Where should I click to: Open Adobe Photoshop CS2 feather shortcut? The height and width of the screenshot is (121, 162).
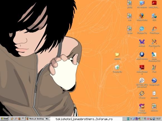154,57
